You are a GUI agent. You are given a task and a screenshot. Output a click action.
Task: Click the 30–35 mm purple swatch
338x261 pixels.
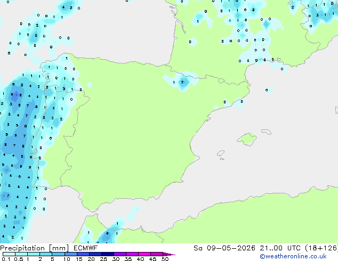click(119, 254)
